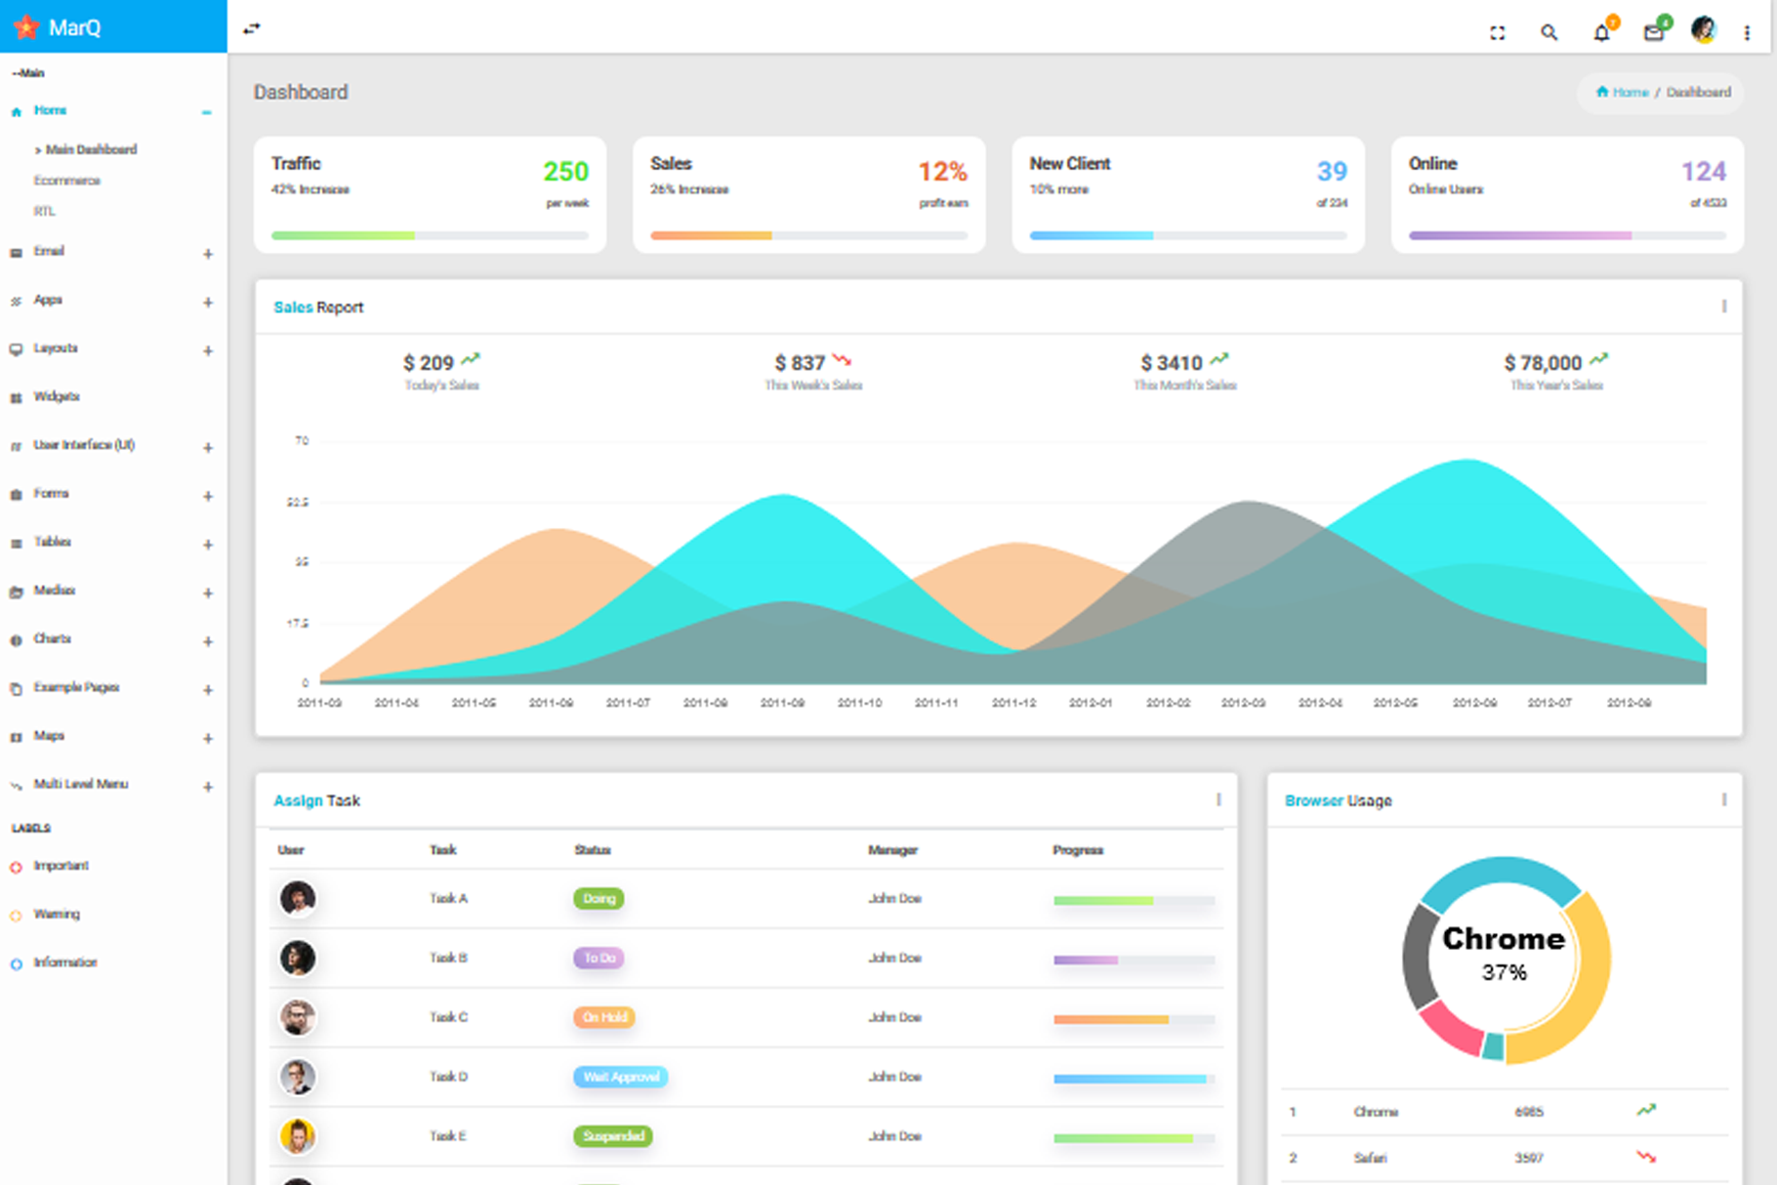Expand the Multi Level Menu item
1777x1185 pixels.
(x=207, y=787)
